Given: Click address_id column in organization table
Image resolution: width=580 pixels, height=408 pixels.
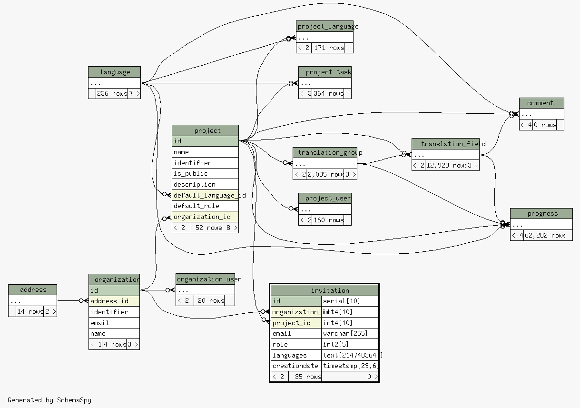Looking at the screenshot, I should click(x=114, y=301).
